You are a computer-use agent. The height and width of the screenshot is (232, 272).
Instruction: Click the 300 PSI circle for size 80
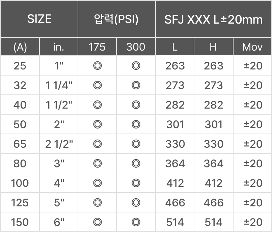click(x=136, y=164)
